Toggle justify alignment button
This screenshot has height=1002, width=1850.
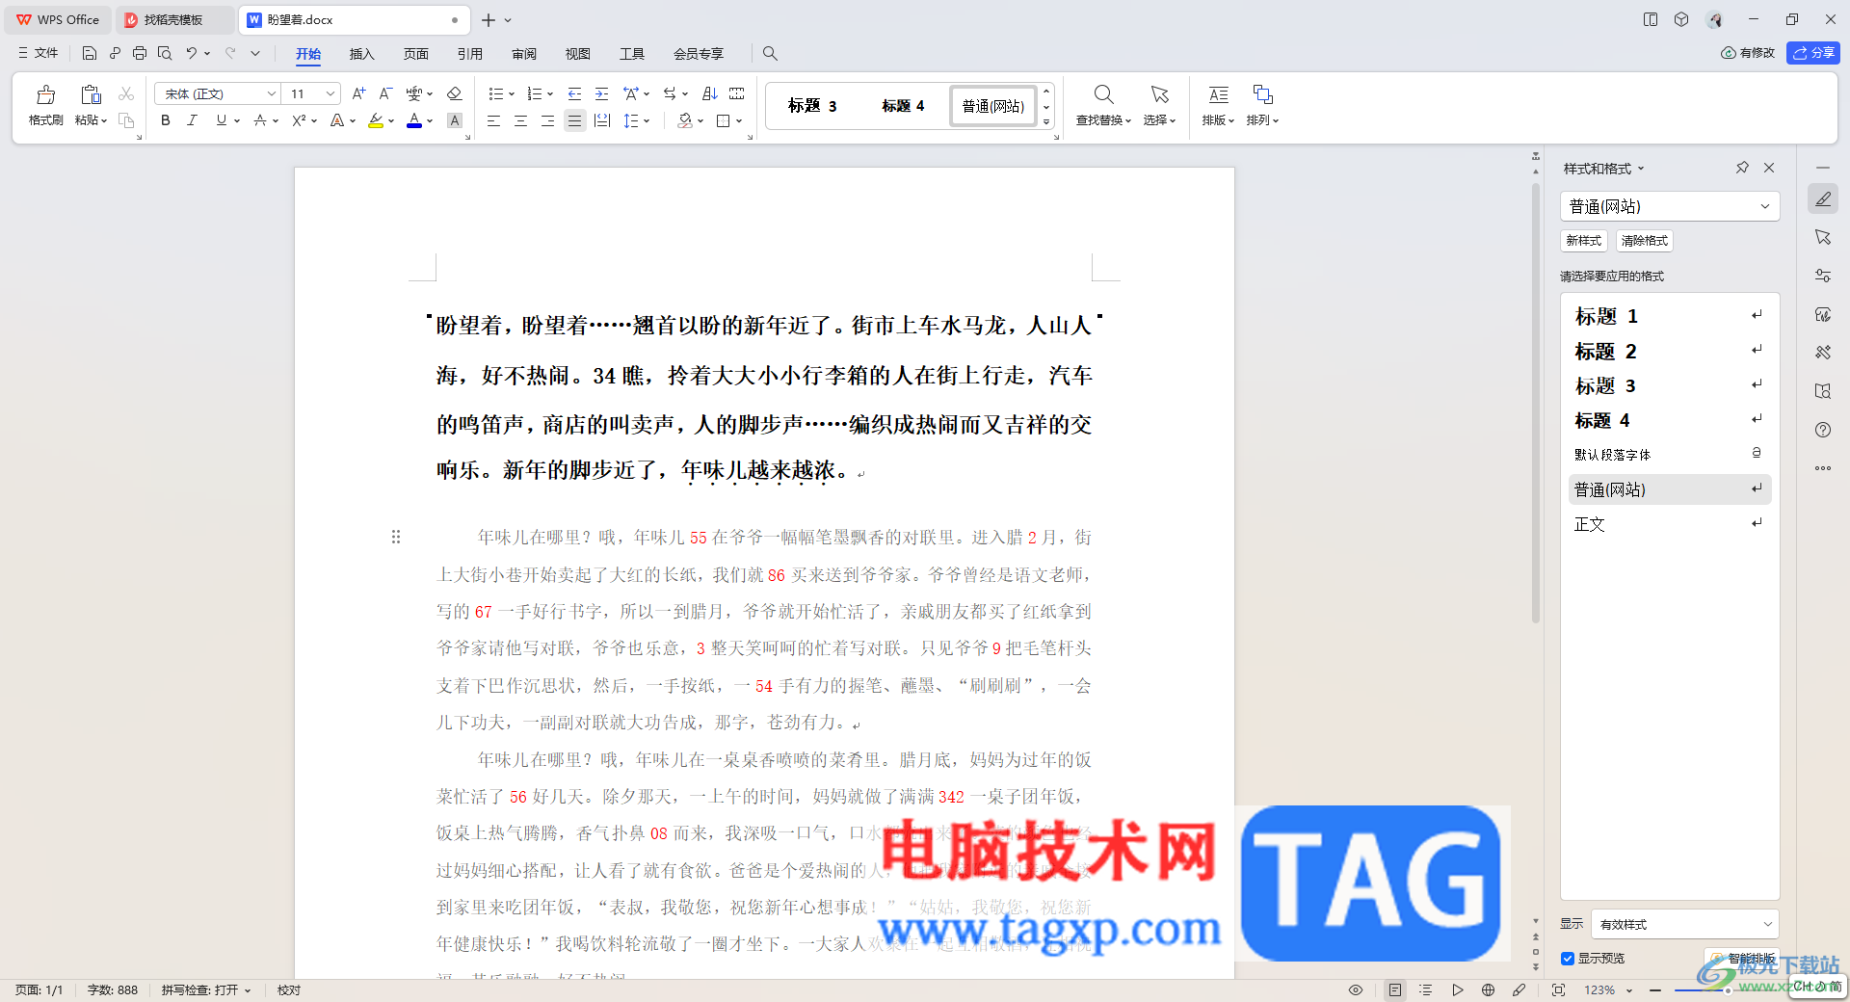pyautogui.click(x=574, y=120)
